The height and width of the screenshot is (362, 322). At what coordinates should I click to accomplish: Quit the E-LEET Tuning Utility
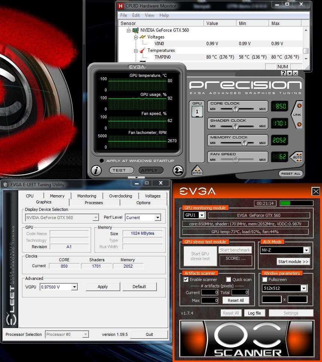point(149,334)
